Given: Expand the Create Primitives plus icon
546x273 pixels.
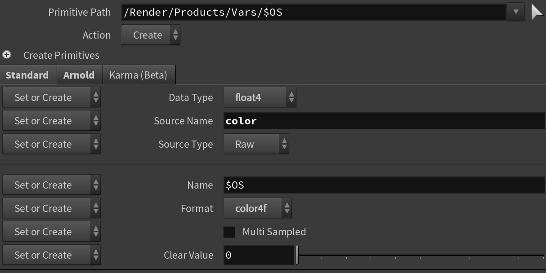Looking at the screenshot, I should 7,55.
